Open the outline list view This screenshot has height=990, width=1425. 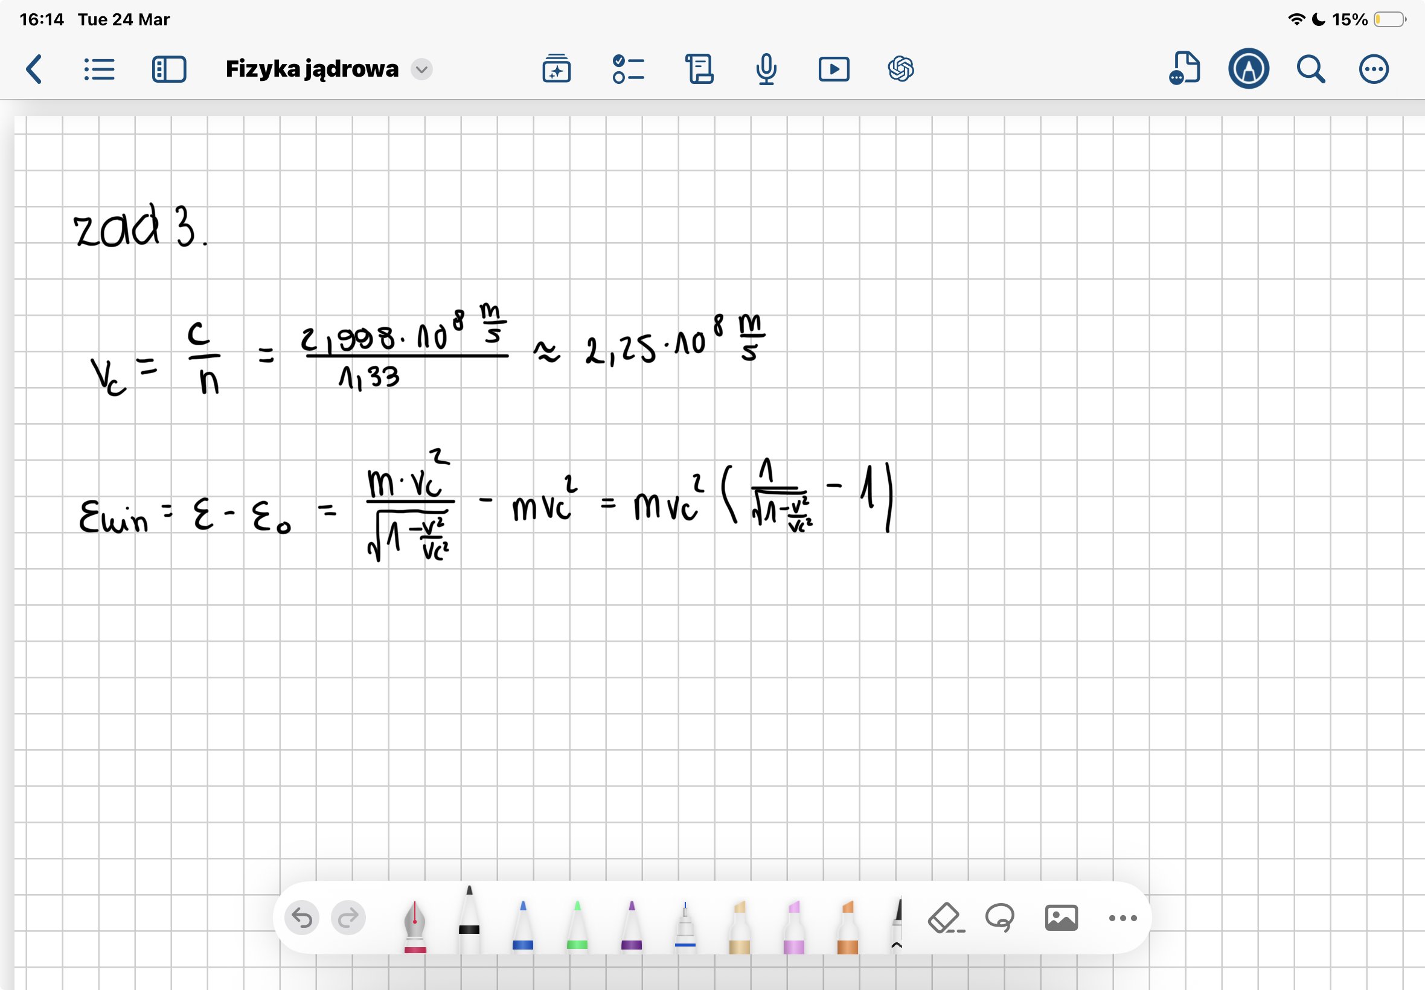pos(99,69)
